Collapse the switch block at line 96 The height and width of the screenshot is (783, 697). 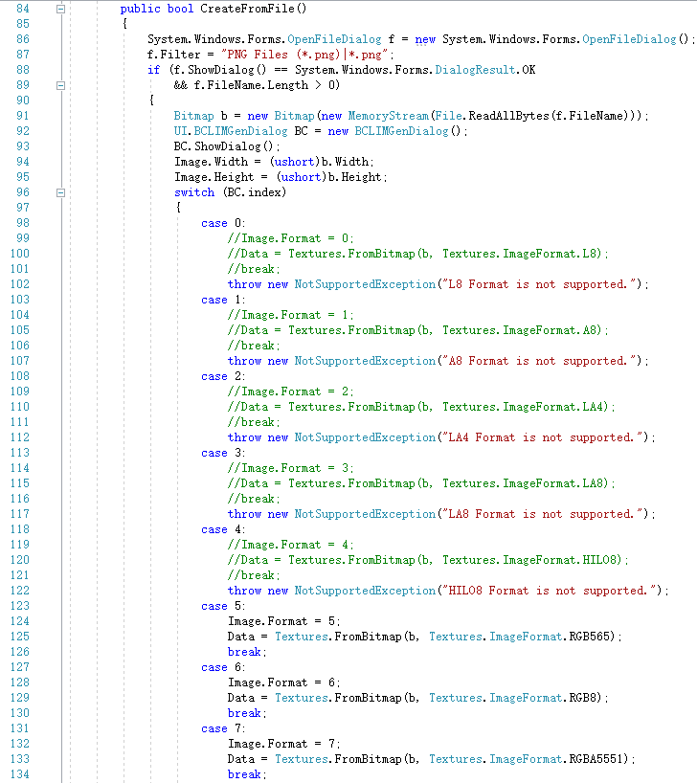(60, 192)
